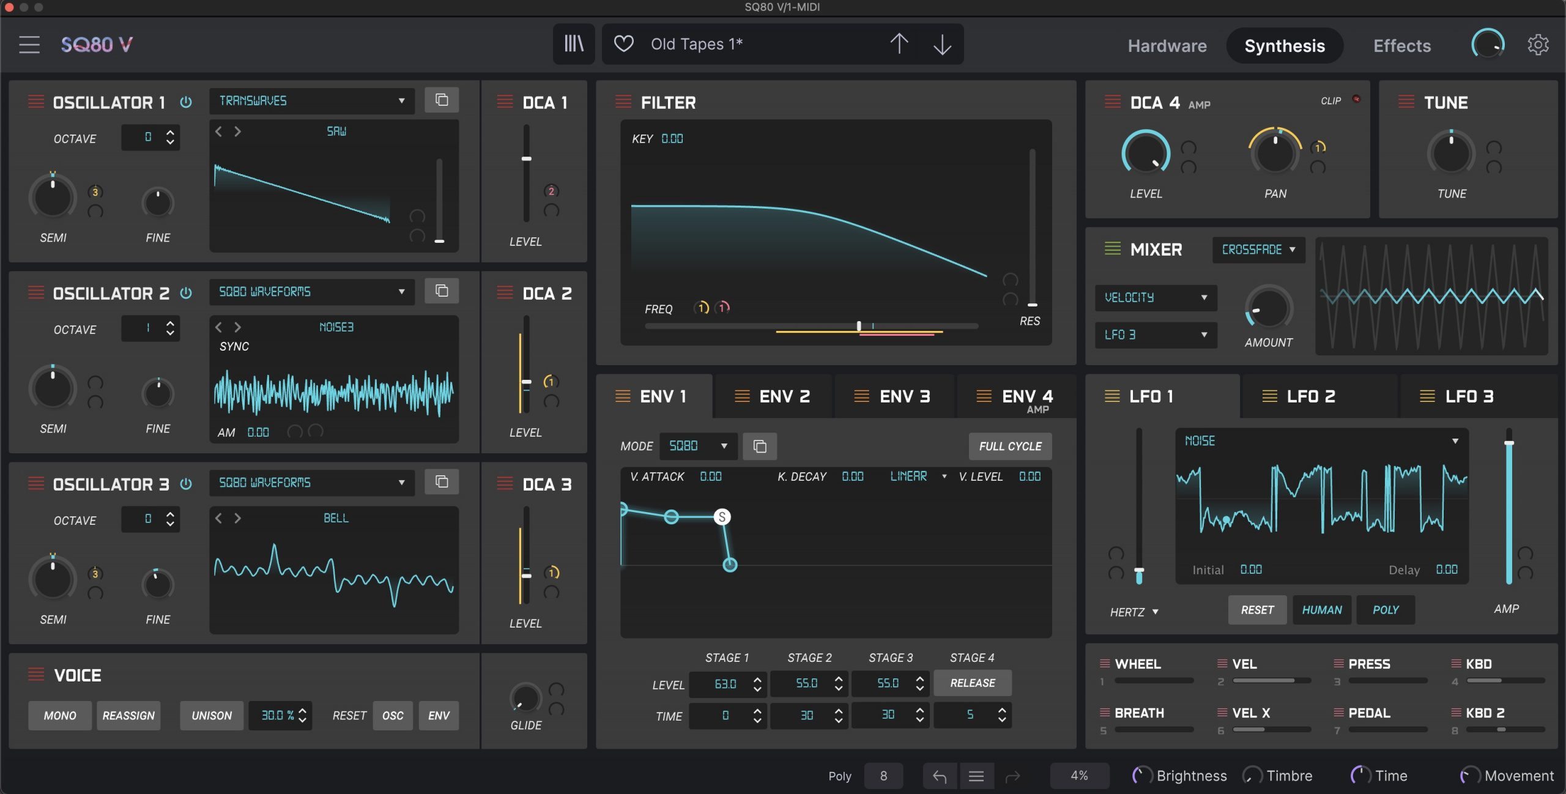This screenshot has width=1566, height=794.
Task: Open the preset browser library icon
Action: point(573,44)
